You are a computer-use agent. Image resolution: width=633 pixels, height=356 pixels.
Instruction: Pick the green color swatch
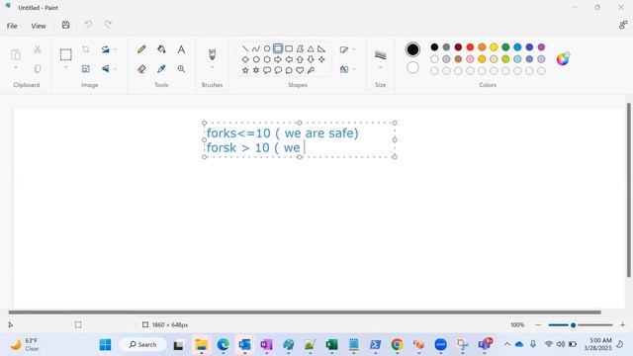(505, 47)
